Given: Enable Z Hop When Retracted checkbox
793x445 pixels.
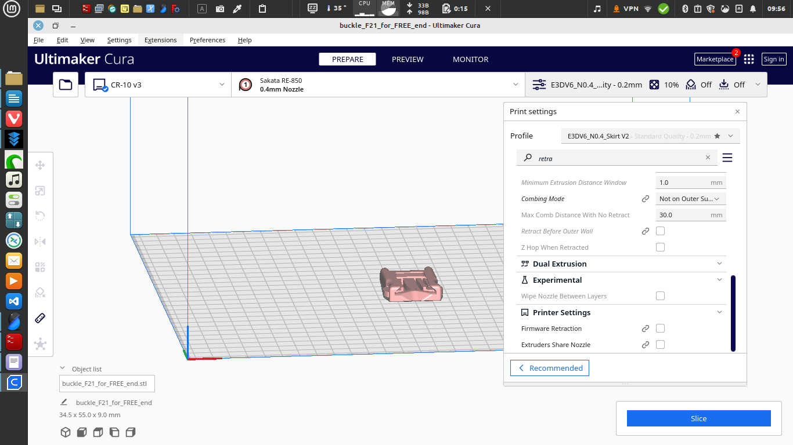Looking at the screenshot, I should tap(660, 247).
